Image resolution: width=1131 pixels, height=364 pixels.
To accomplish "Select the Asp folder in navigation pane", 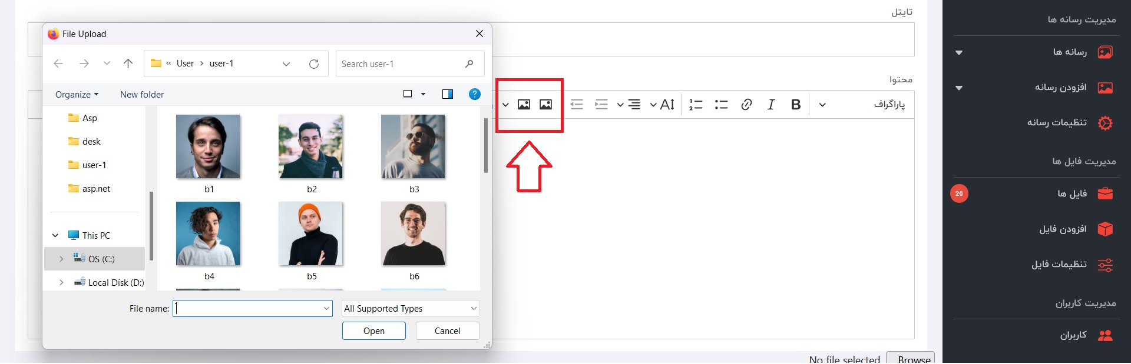I will [x=82, y=118].
